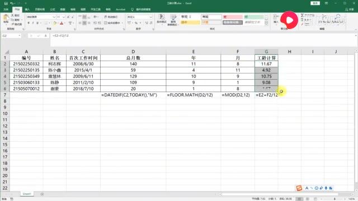Click the Sogou input method S icon

299,188
